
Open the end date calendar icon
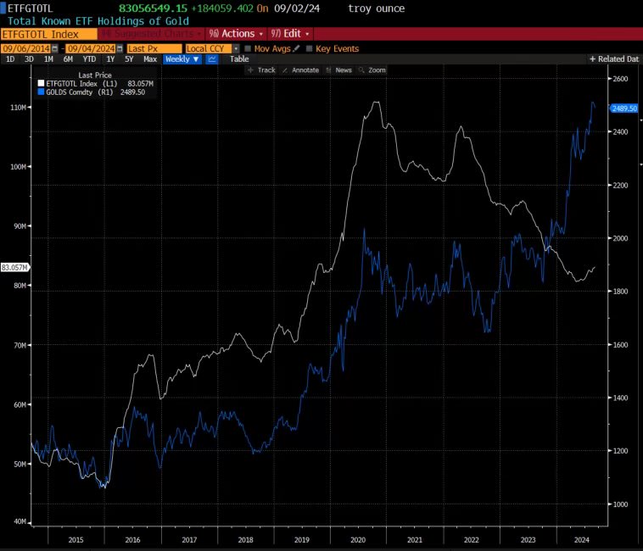point(120,49)
